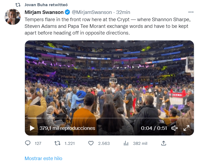This screenshot has width=199, height=166.
Task: Play the video
Action: pyautogui.click(x=32, y=128)
